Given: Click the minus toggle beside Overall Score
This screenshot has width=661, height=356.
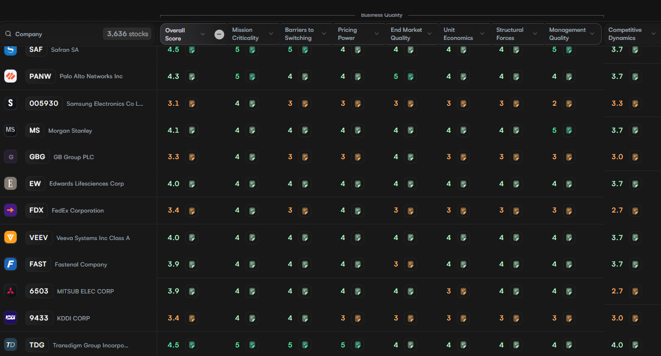Looking at the screenshot, I should click(x=219, y=35).
